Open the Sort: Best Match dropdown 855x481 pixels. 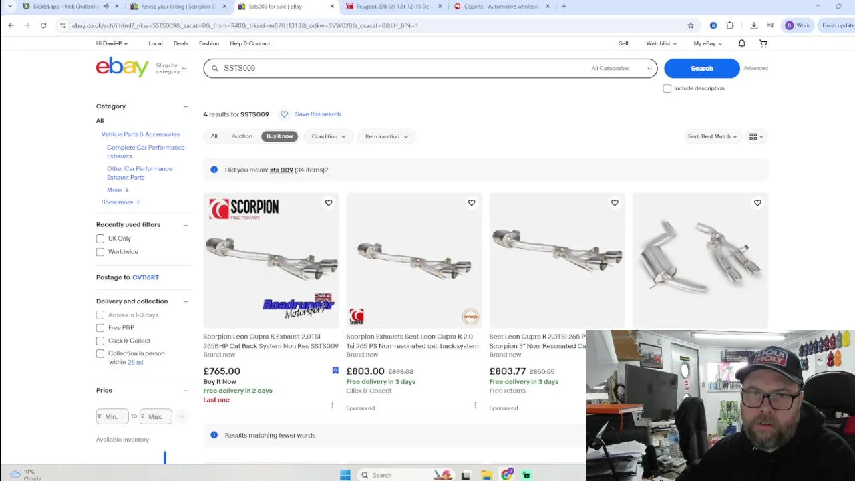[712, 136]
